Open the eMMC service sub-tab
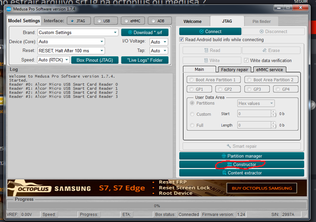The height and width of the screenshot is (222, 316). pyautogui.click(x=270, y=70)
